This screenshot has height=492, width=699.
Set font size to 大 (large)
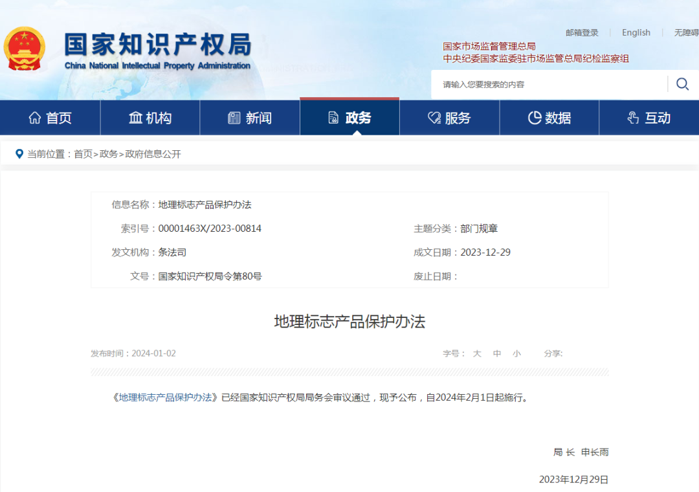click(x=477, y=353)
